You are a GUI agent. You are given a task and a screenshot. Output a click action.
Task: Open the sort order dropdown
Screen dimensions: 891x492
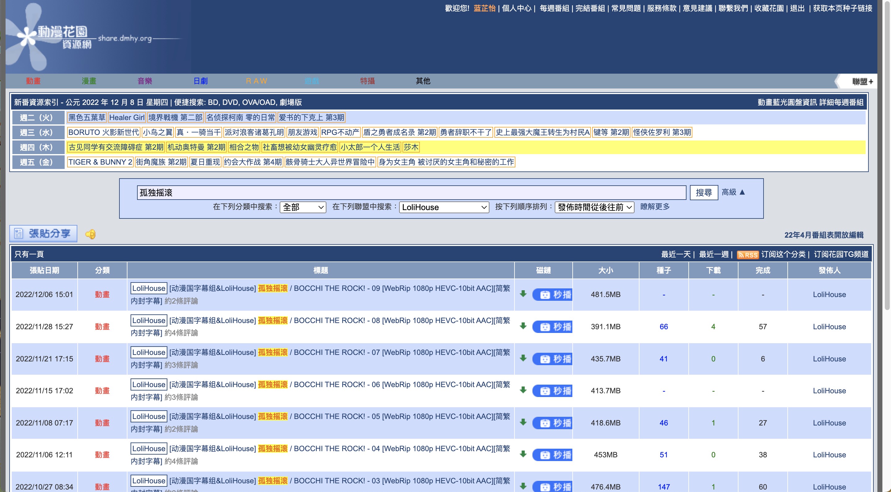click(x=594, y=207)
